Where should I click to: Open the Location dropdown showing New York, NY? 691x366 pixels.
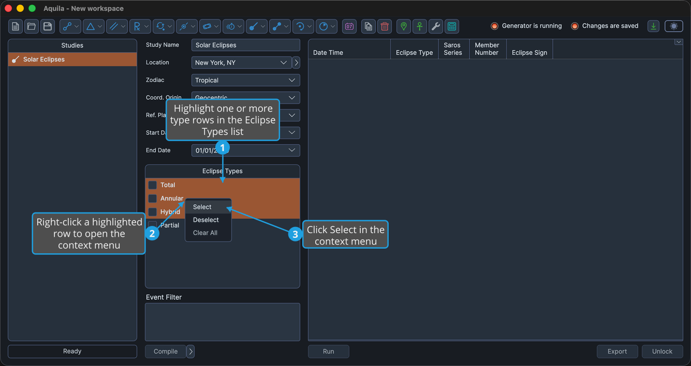click(x=242, y=63)
